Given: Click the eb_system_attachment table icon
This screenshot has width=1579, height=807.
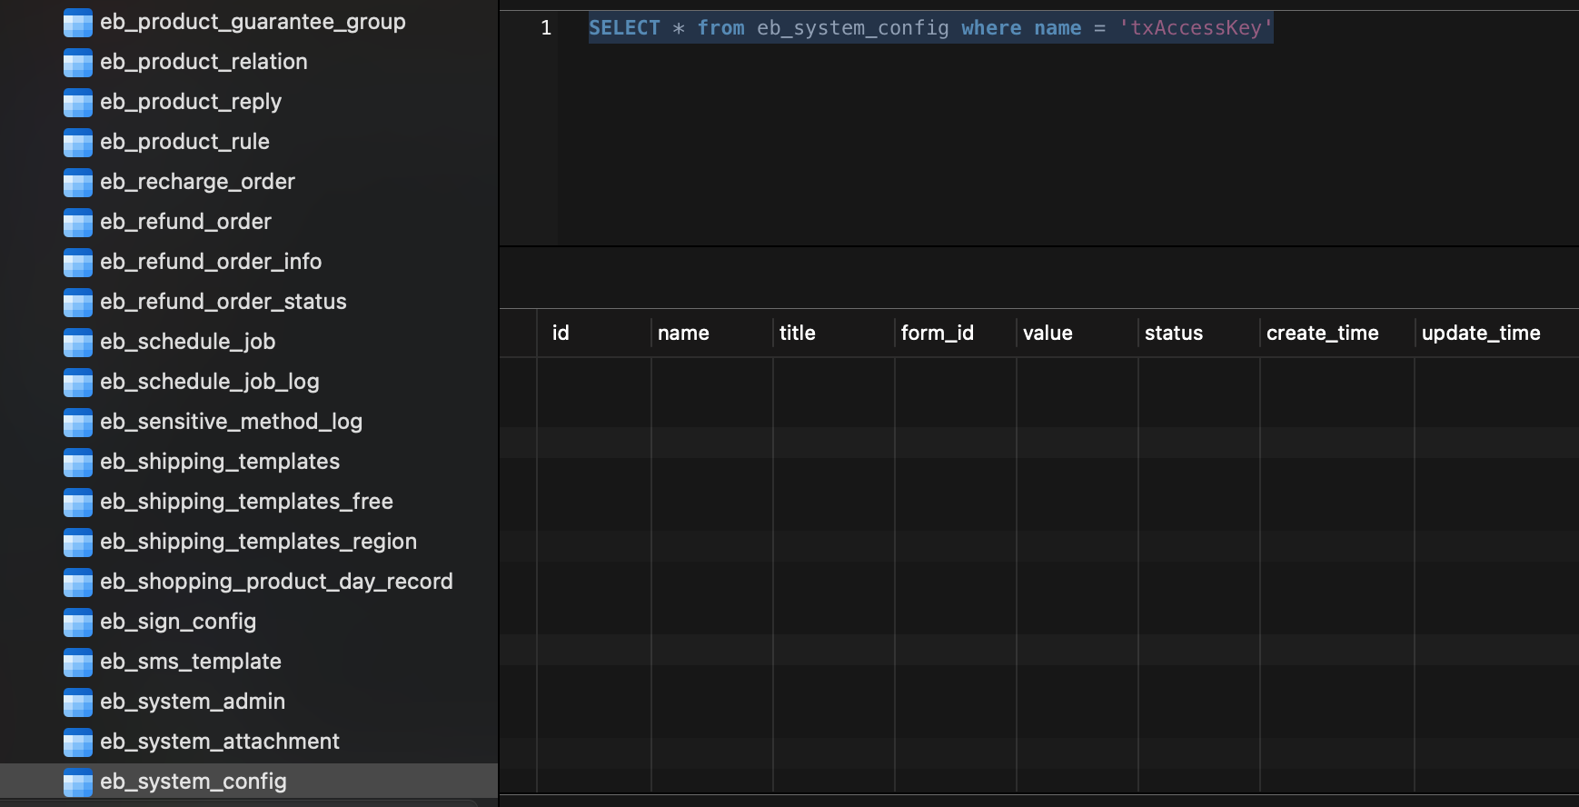Looking at the screenshot, I should pos(78,742).
